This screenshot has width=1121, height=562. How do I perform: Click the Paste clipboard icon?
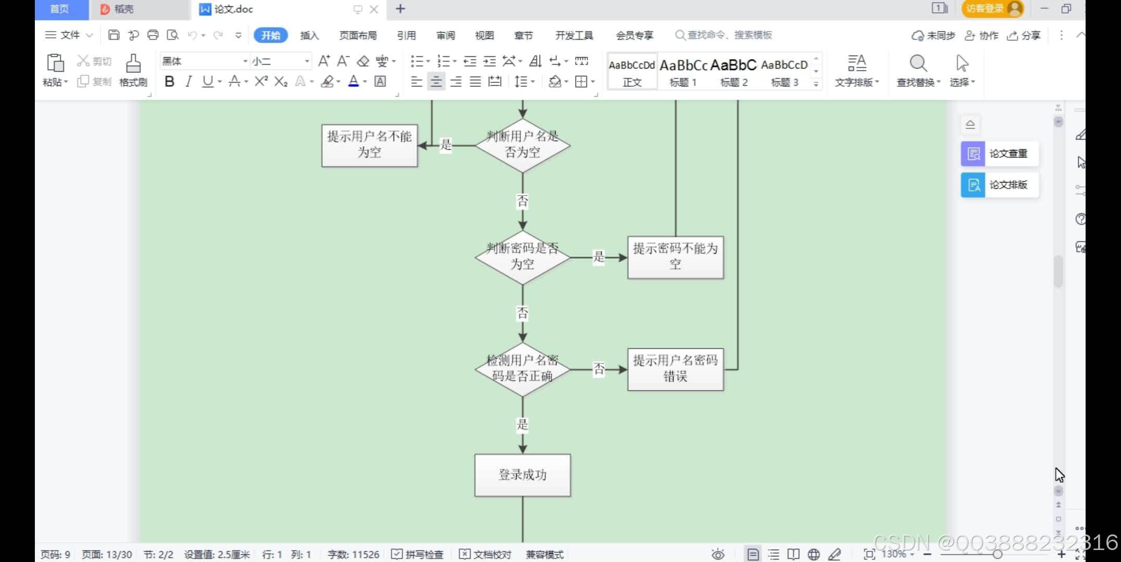(55, 63)
